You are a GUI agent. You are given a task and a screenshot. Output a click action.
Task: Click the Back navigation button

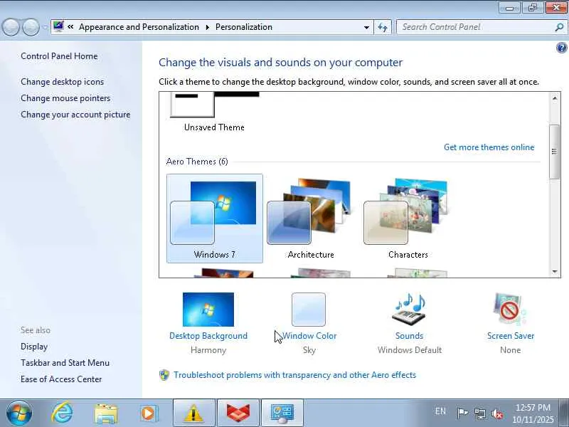pyautogui.click(x=11, y=27)
